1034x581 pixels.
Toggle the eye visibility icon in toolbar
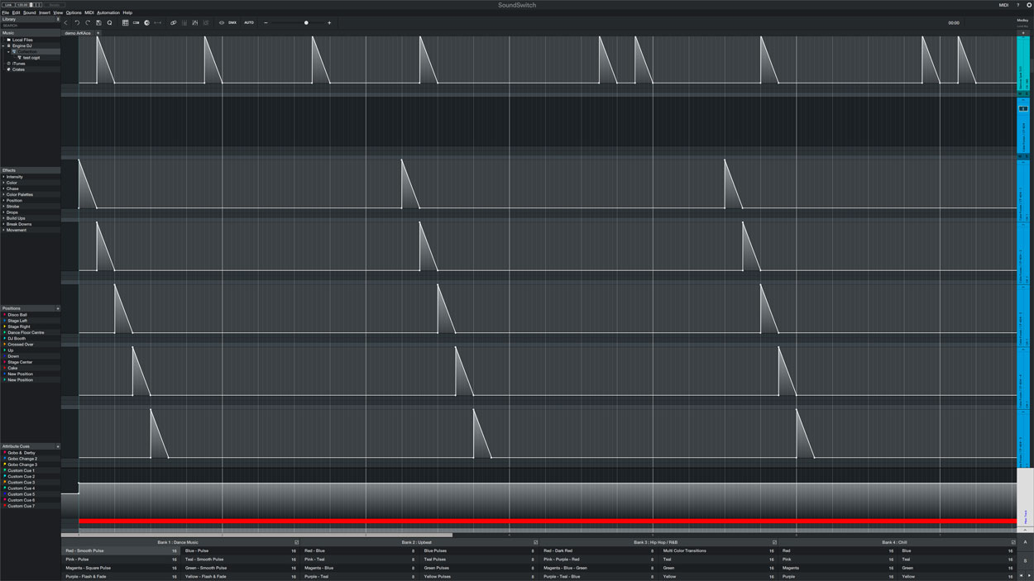221,23
